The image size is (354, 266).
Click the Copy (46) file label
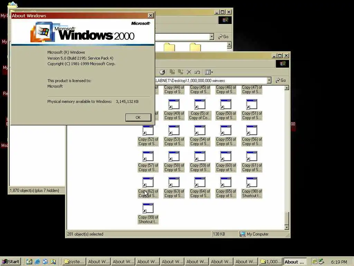click(x=226, y=90)
